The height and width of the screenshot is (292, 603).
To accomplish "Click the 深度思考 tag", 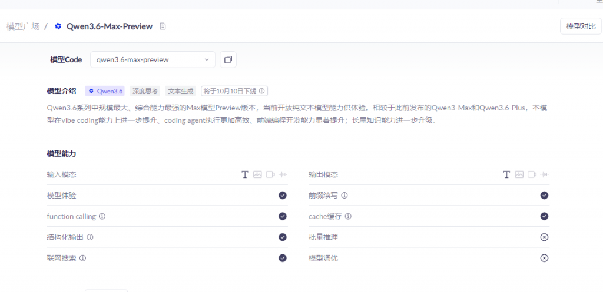I will [x=145, y=91].
